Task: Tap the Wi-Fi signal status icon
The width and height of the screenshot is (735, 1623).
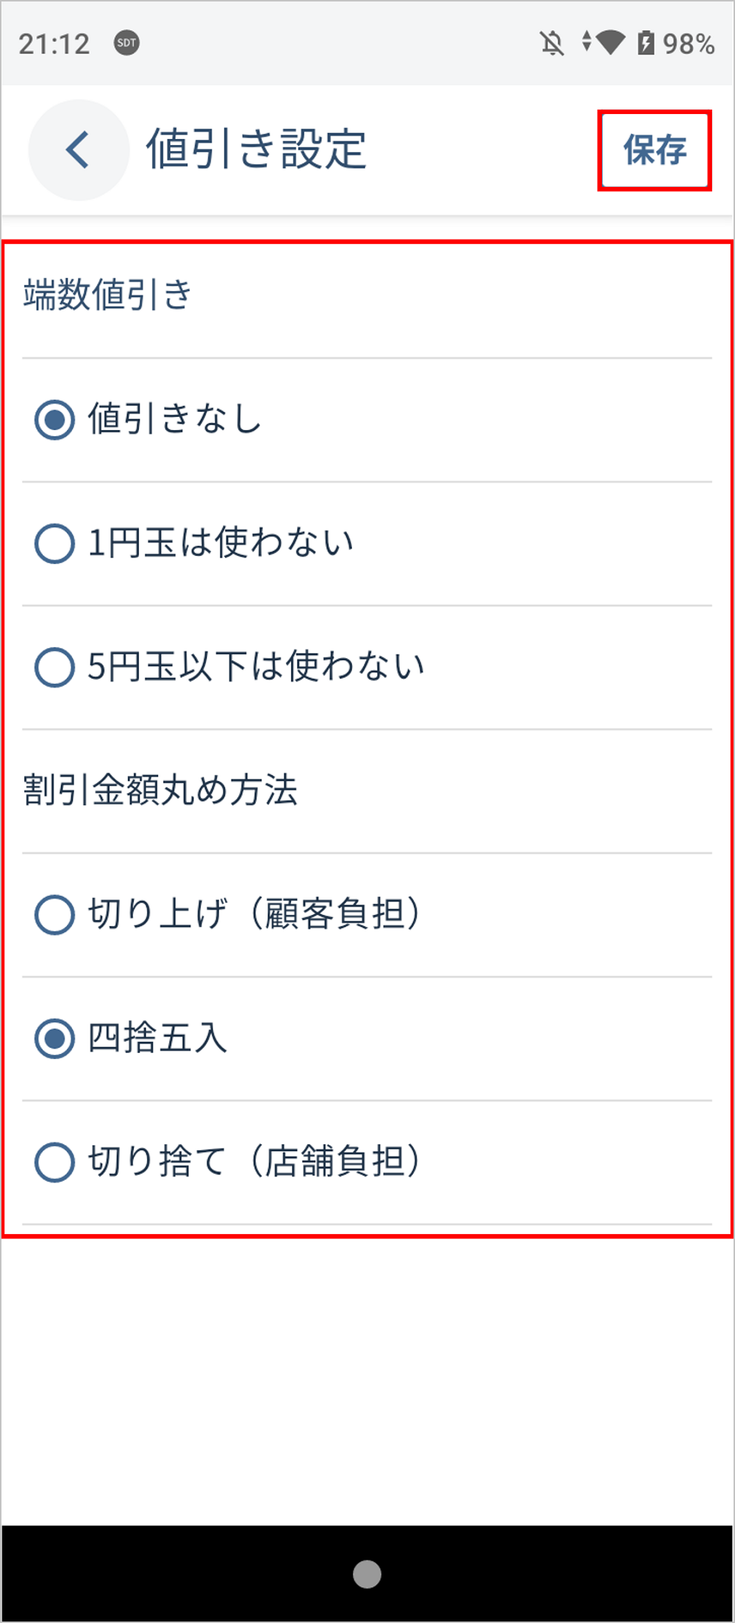Action: (609, 42)
